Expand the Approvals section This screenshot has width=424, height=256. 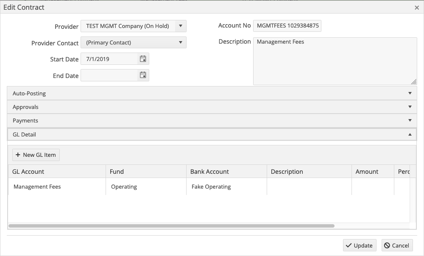pyautogui.click(x=212, y=107)
